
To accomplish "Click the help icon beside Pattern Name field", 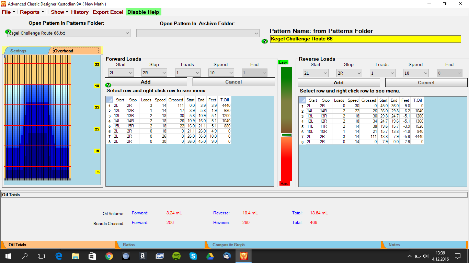I will (x=264, y=41).
